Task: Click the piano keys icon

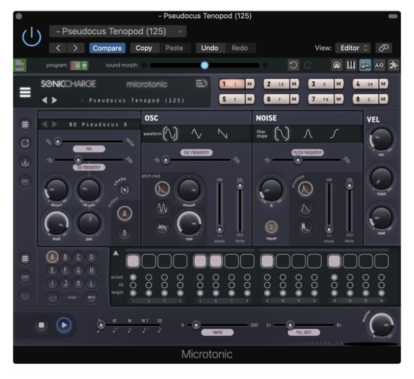Action: pyautogui.click(x=351, y=65)
